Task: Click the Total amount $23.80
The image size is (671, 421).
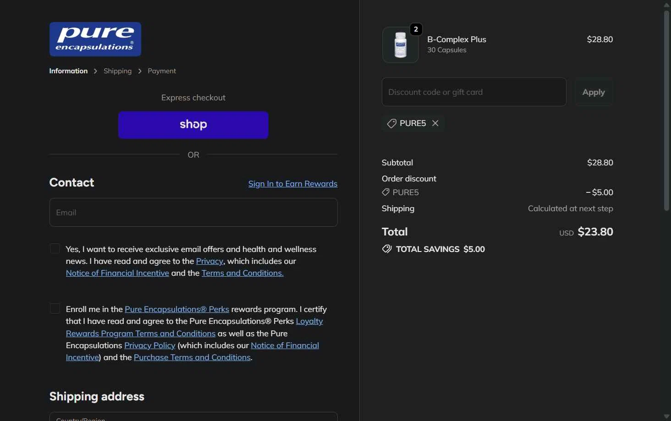Action: pos(595,232)
